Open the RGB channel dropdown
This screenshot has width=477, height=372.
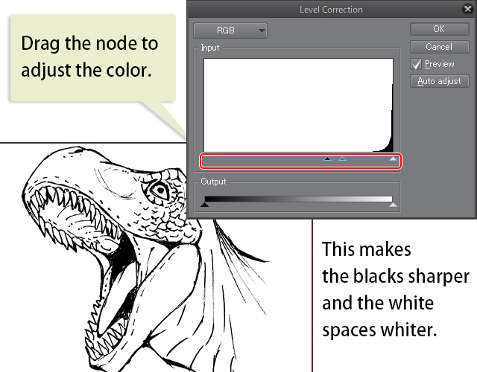[x=230, y=31]
